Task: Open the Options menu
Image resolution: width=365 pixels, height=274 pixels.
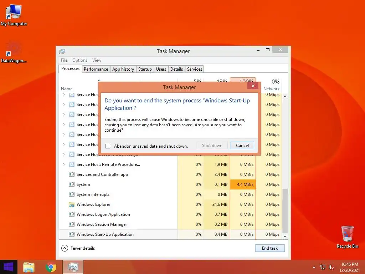Action: click(x=80, y=60)
